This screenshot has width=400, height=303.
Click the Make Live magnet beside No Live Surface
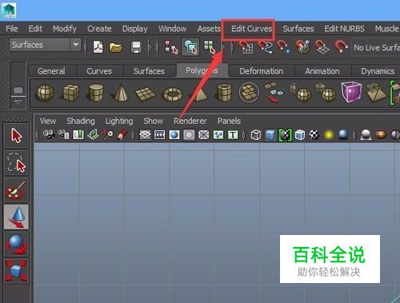(341, 47)
